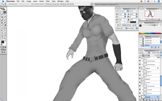Toggle visibility of Layer 71
The height and width of the screenshot is (101, 162).
click(x=140, y=72)
